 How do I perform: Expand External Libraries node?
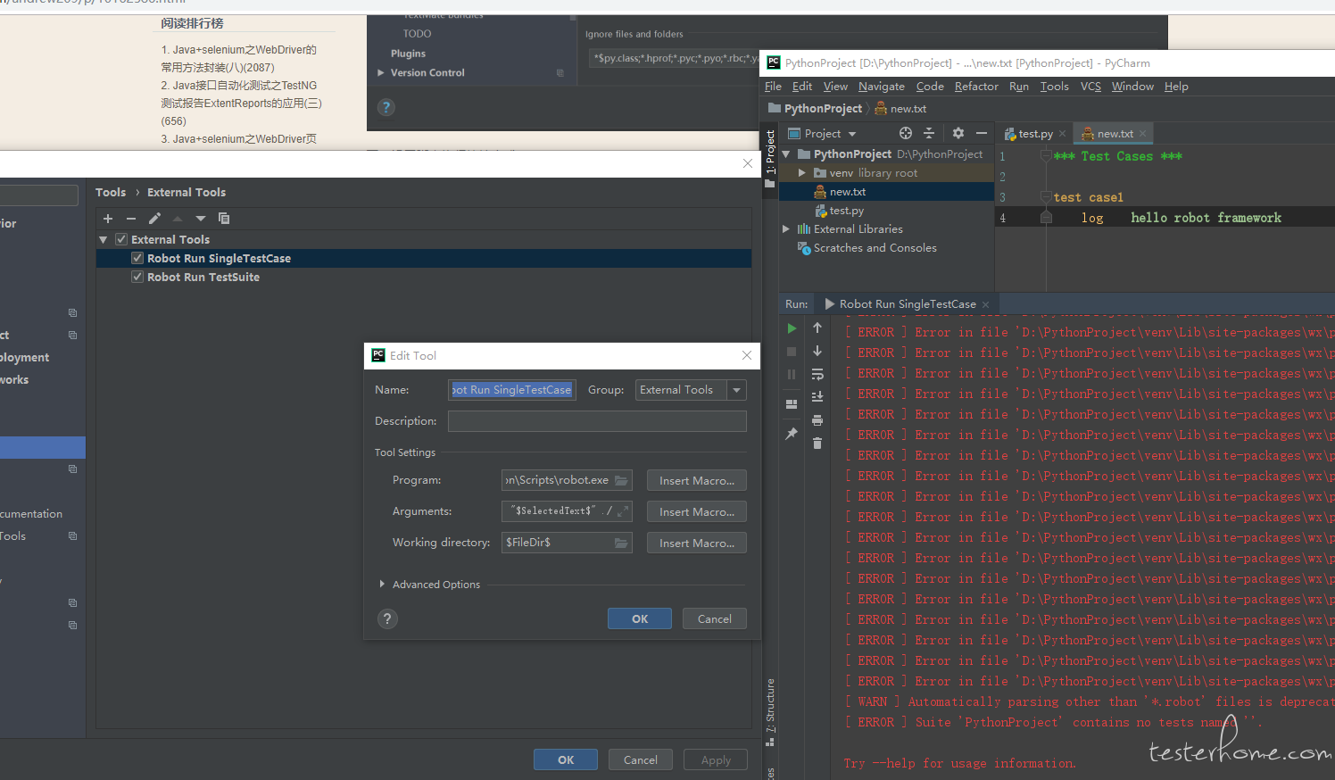tap(786, 229)
